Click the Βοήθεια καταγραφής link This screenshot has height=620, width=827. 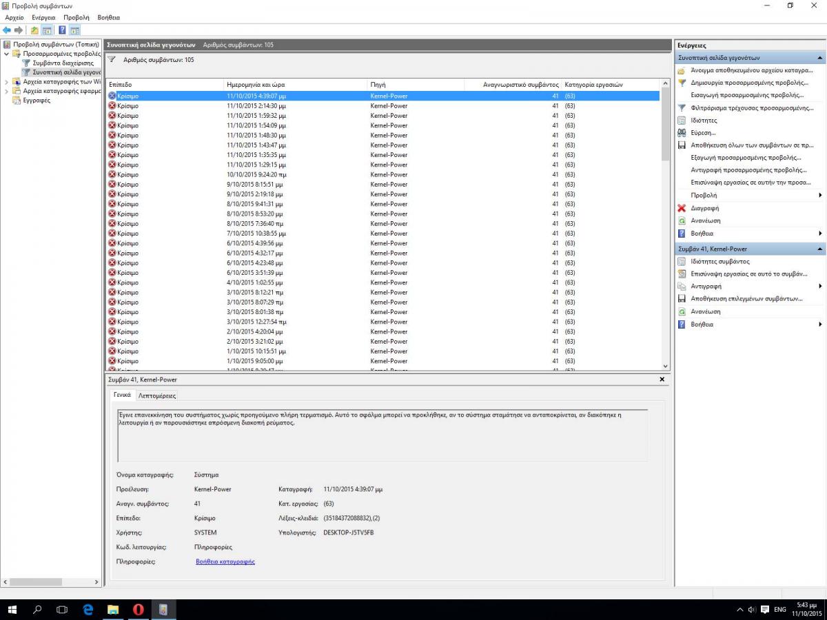(225, 562)
